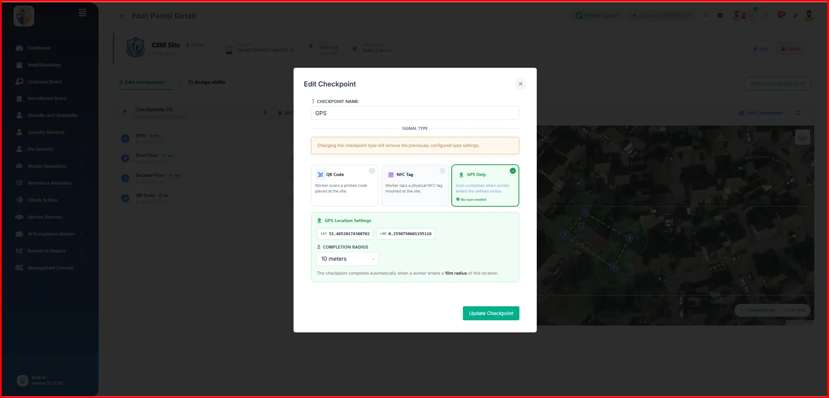
Task: Click the Management Console gears icon
Action: 19,268
